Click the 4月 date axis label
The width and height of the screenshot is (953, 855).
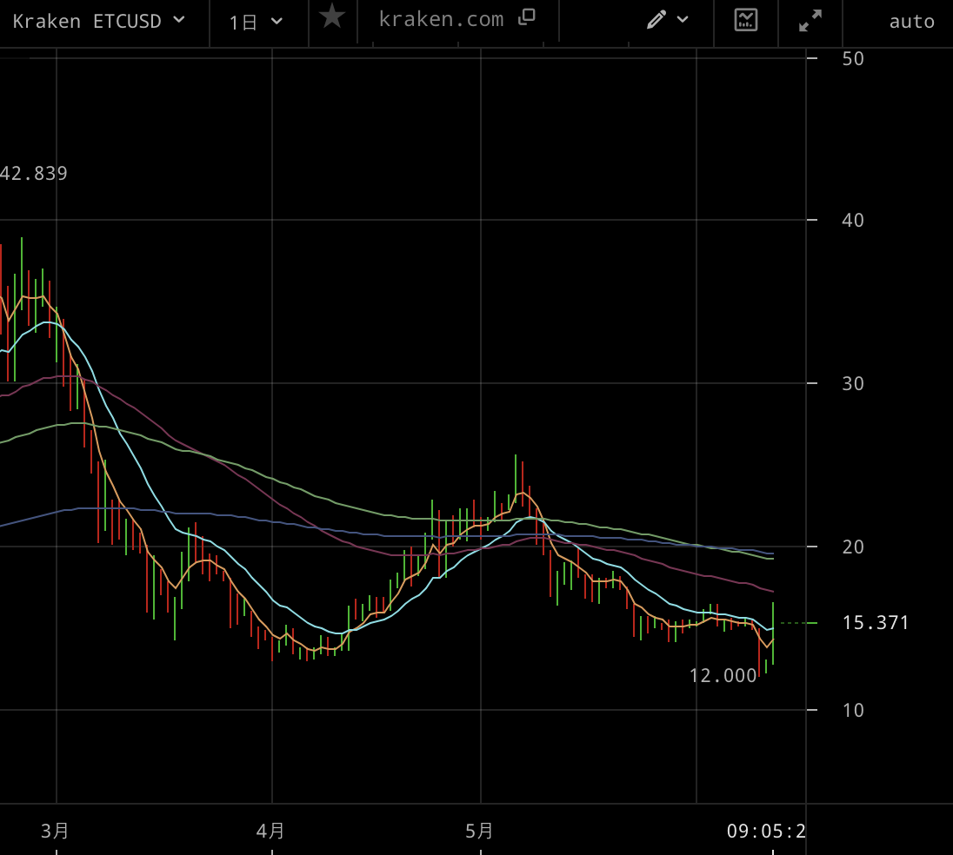pyautogui.click(x=270, y=831)
